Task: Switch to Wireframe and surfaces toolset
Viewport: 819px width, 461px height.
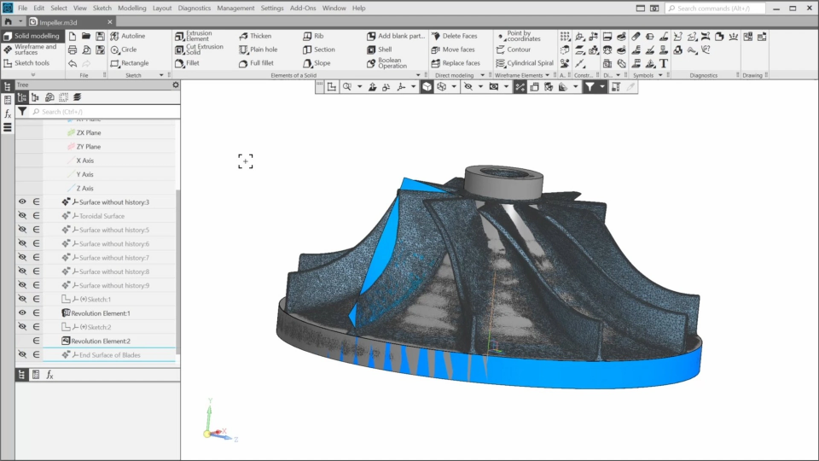Action: 31,50
